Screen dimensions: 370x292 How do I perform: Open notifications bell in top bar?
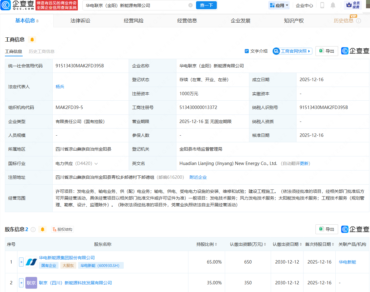point(333,5)
